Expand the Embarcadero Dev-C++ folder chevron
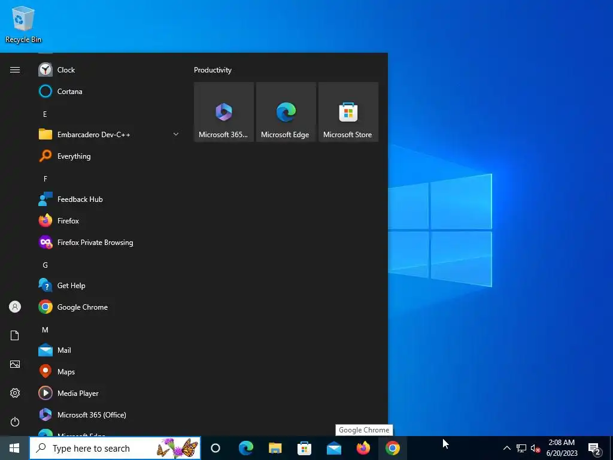The width and height of the screenshot is (613, 460). pos(176,134)
